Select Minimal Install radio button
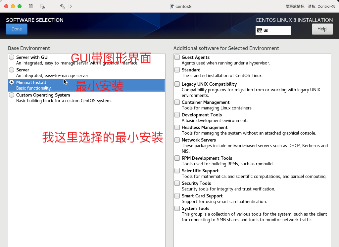 pos(12,82)
